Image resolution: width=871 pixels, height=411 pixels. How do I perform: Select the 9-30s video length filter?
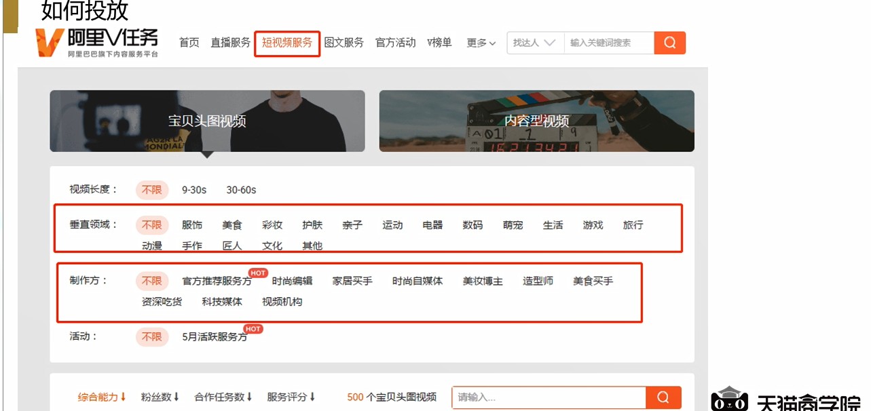(x=193, y=190)
